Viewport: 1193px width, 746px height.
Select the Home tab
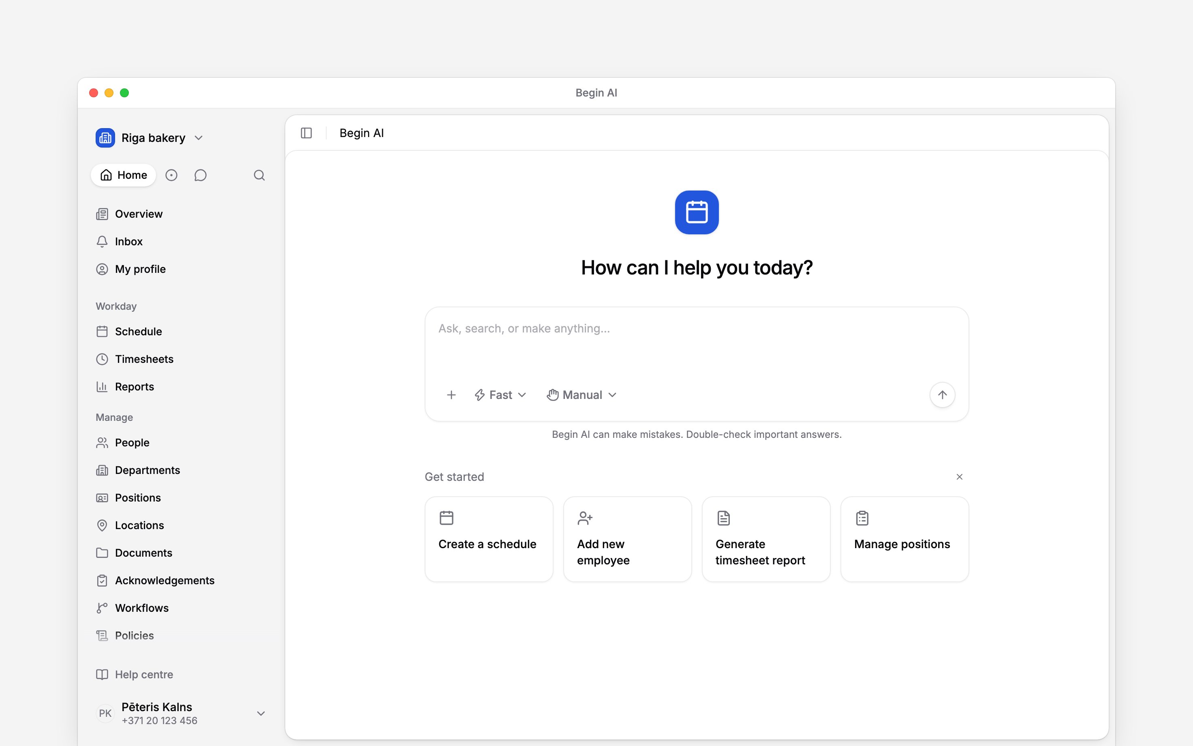123,175
